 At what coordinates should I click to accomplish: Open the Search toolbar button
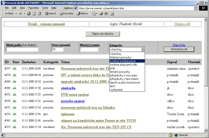click(x=50, y=14)
